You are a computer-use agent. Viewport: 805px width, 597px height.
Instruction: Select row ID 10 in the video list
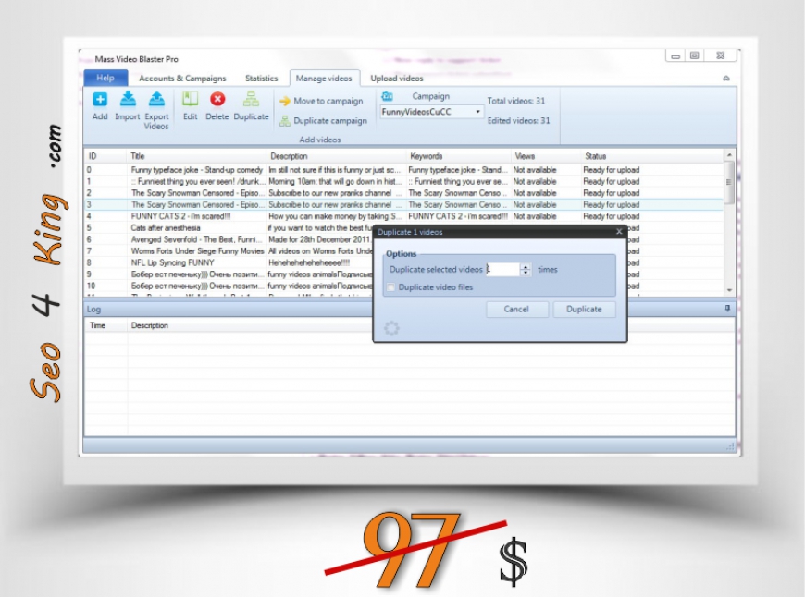pyautogui.click(x=229, y=286)
